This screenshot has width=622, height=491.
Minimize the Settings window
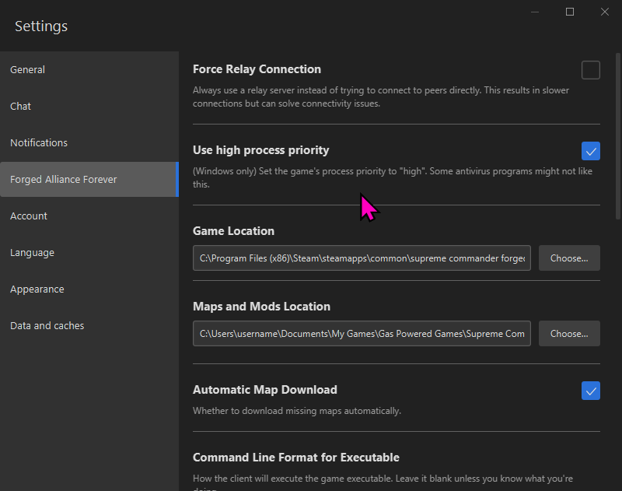coord(535,12)
